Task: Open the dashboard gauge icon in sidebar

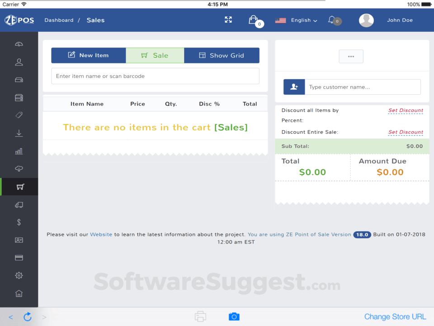Action: coord(19,44)
